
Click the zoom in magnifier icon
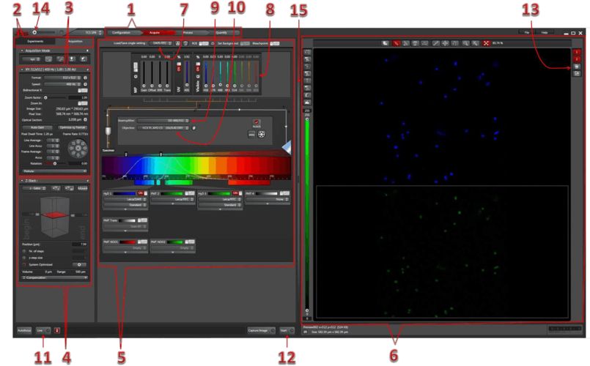(465, 44)
